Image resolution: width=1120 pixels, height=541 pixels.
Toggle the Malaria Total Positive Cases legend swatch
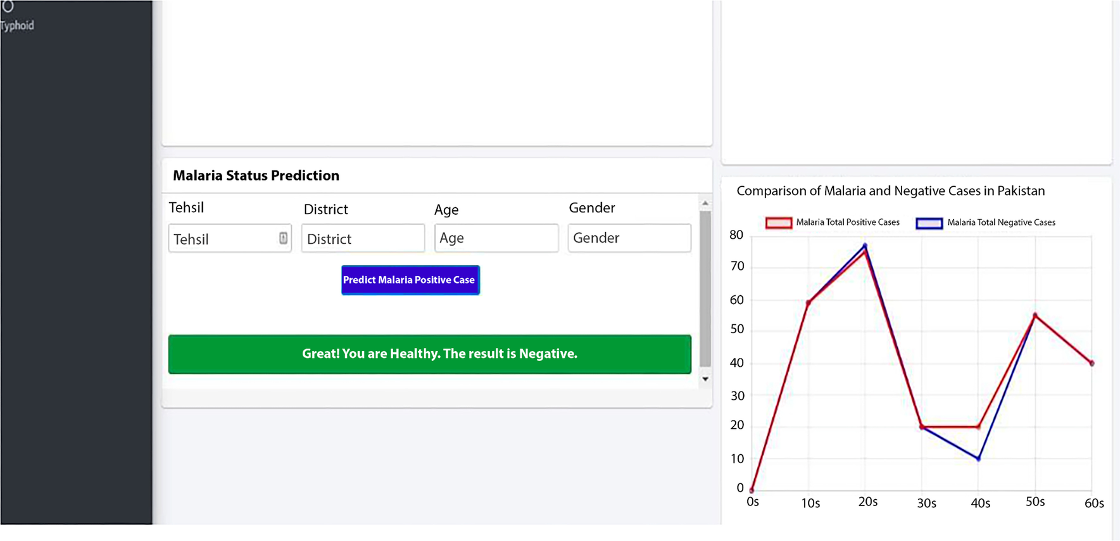(779, 223)
